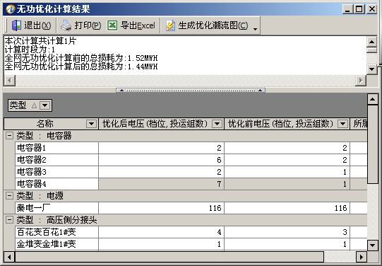The image size is (382, 266).
Task: Select the 电容器1 row name
Action: (x=56, y=148)
